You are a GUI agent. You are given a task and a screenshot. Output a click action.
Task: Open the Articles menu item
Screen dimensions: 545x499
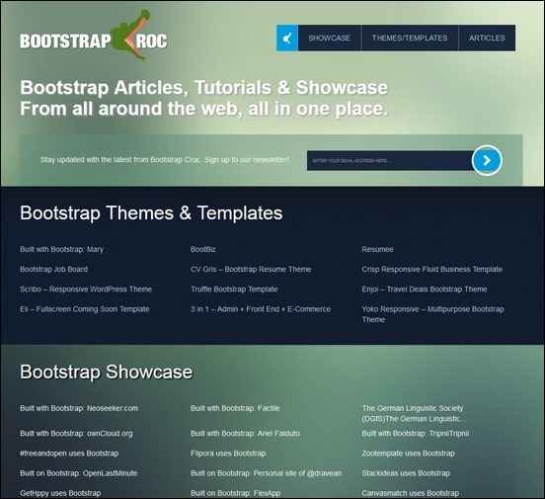tap(487, 38)
